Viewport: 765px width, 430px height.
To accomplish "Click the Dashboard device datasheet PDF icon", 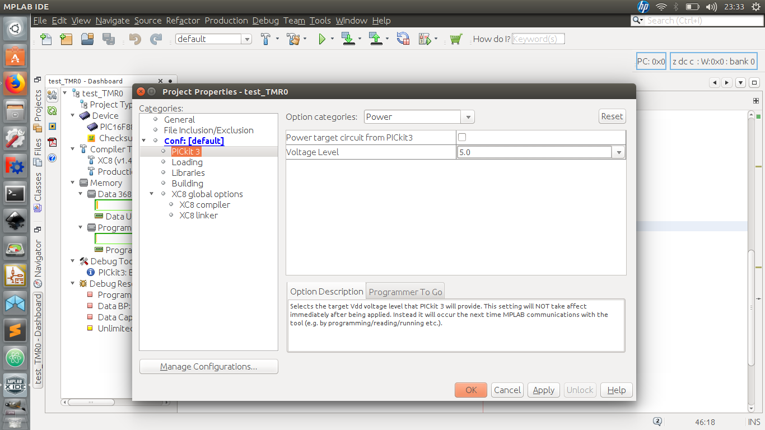I will pos(52,142).
